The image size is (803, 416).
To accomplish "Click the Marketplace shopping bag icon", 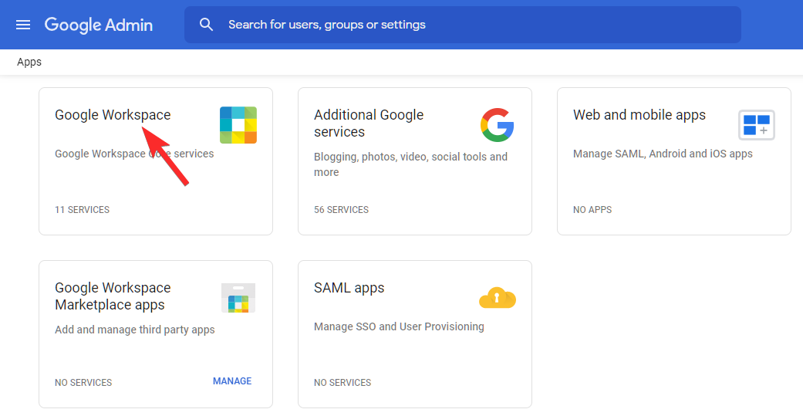I will 238,298.
